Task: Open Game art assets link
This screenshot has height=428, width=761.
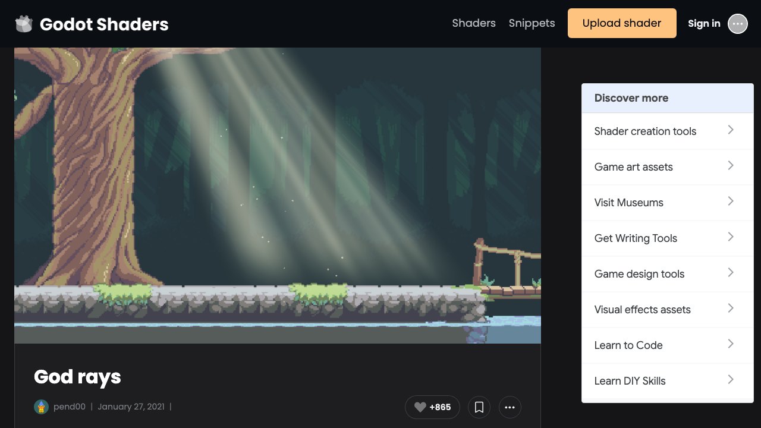Action: tap(634, 167)
